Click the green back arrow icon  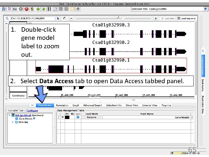pos(38,9)
